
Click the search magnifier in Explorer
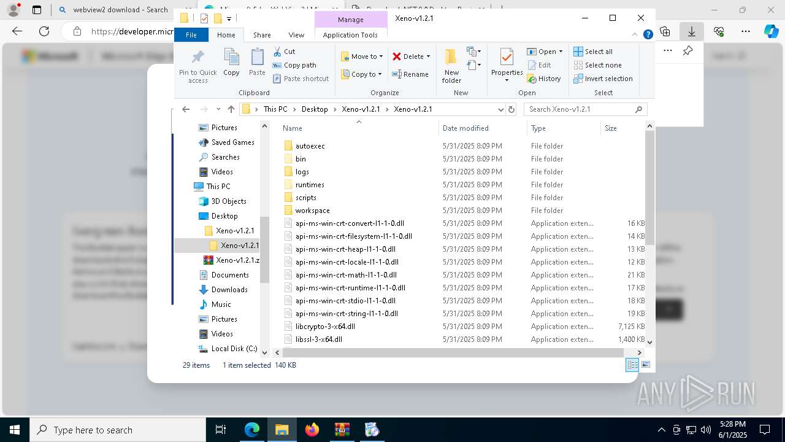(x=638, y=109)
